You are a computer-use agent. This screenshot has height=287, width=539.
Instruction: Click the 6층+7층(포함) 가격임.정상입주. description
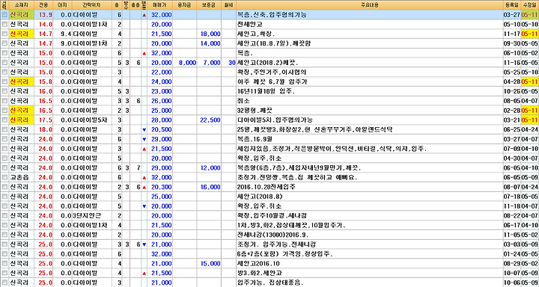286,254
